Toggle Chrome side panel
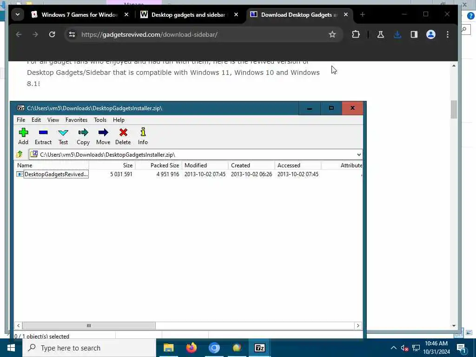The image size is (476, 357). click(x=414, y=34)
